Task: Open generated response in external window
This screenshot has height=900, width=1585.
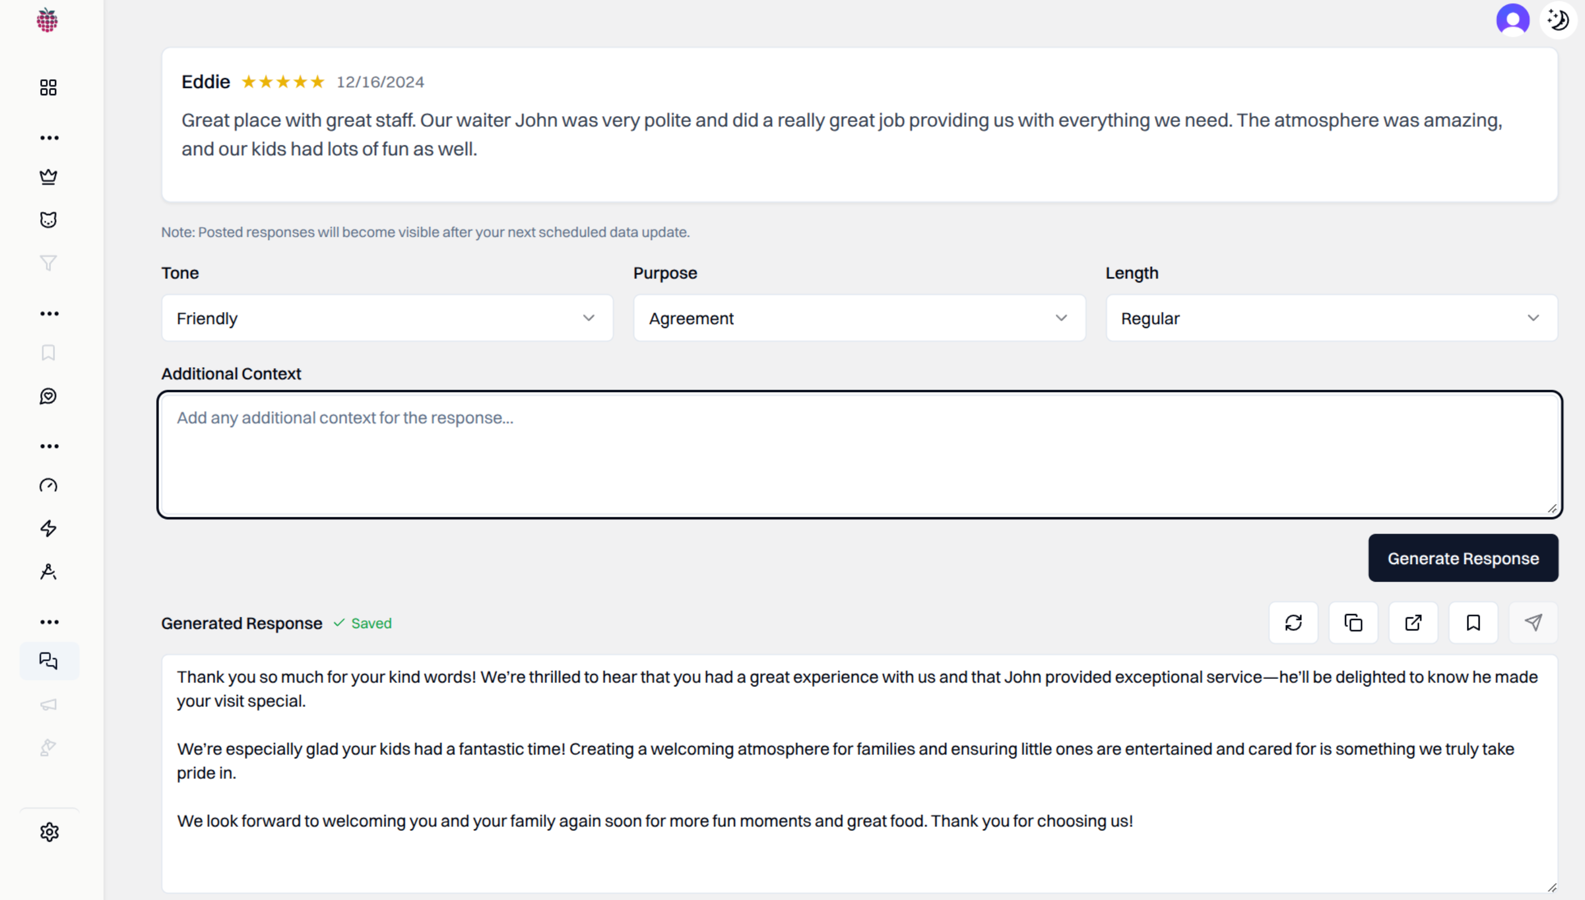Action: [1413, 622]
